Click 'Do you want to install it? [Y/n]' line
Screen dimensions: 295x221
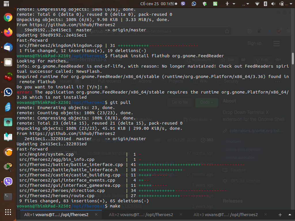62,87
